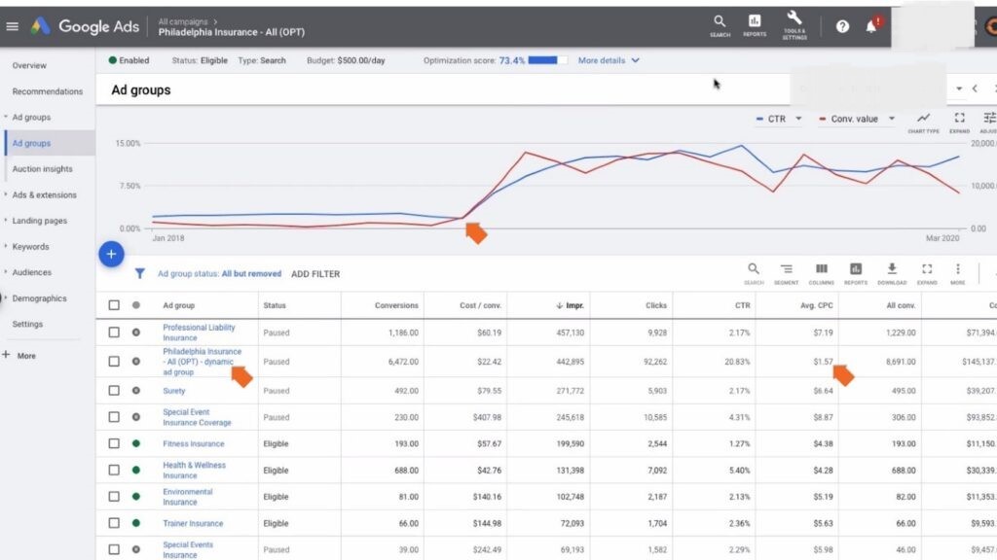997x560 pixels.
Task: Open the filter funnel icon
Action: coord(140,274)
